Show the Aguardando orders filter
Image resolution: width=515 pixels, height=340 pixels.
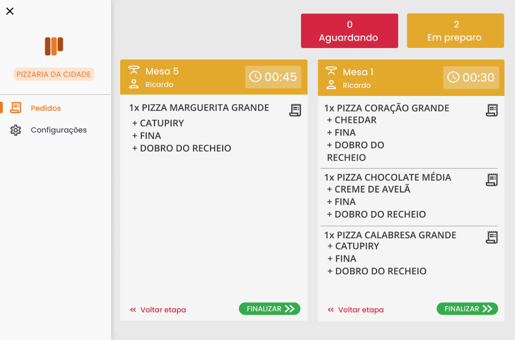[349, 31]
